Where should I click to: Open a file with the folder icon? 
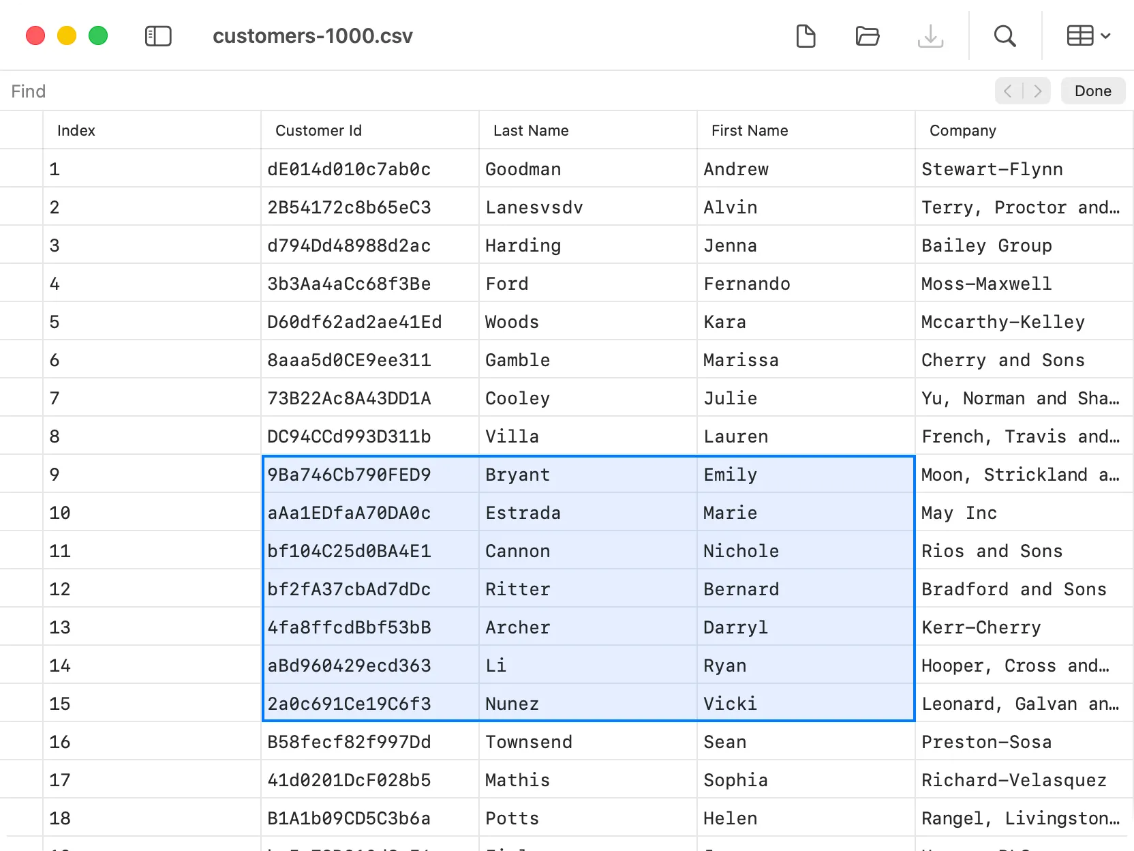[868, 36]
